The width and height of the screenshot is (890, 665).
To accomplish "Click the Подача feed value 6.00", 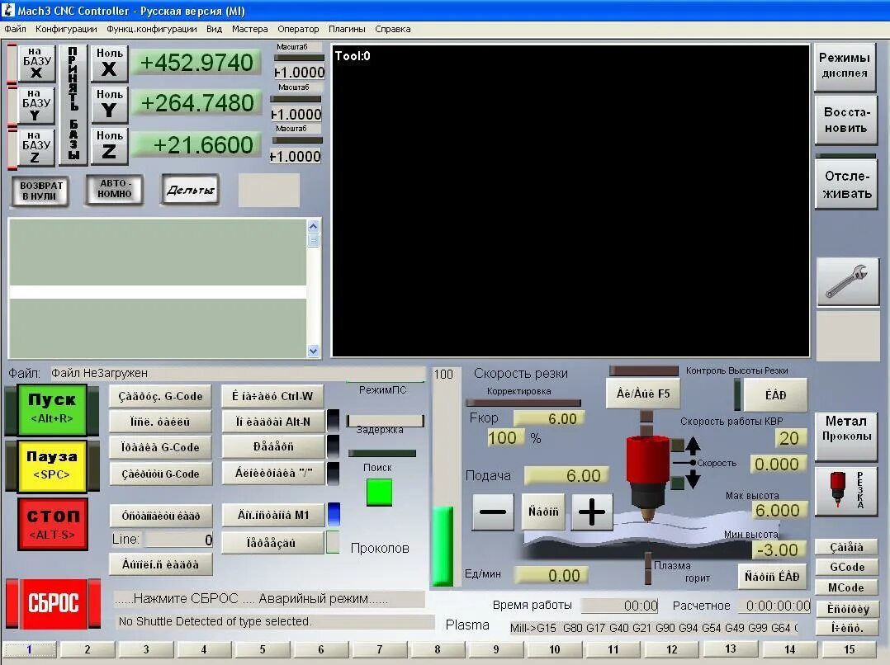I will [x=566, y=475].
